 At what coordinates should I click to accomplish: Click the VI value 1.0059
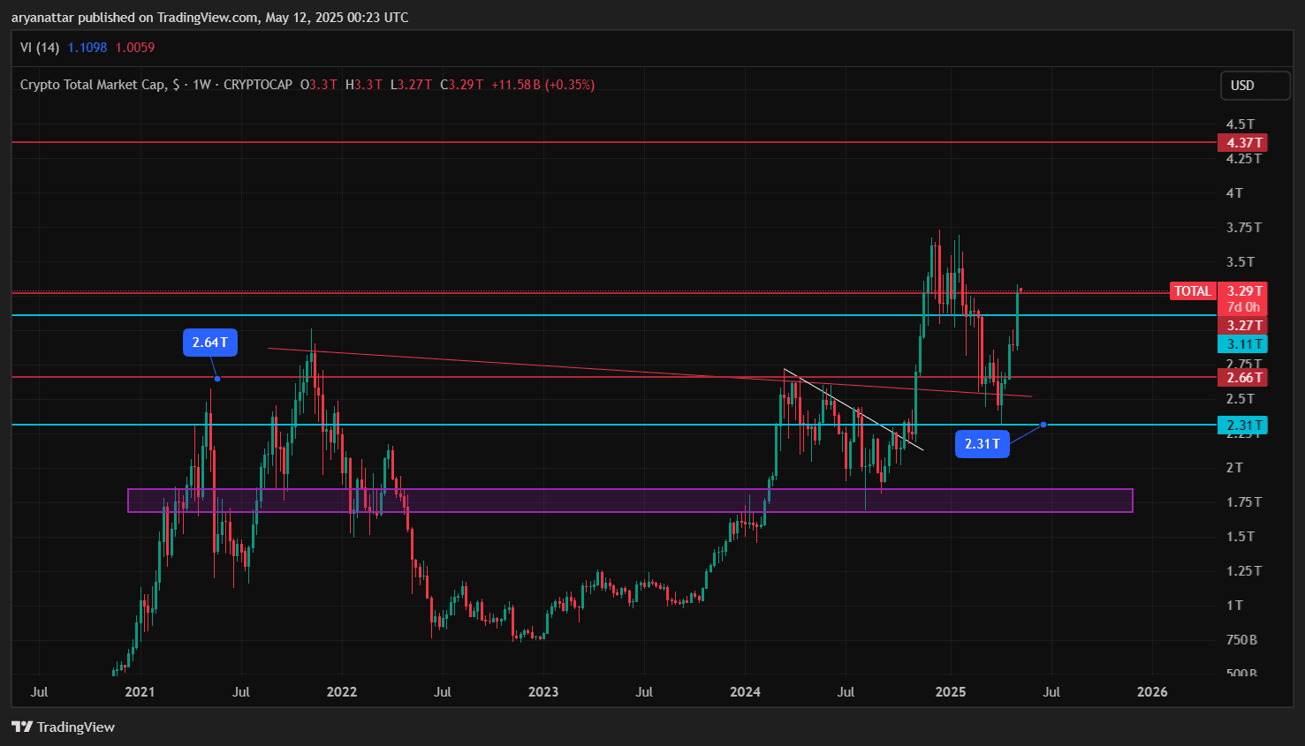[x=135, y=48]
